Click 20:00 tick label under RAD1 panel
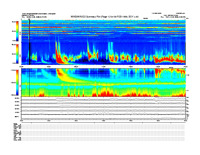 pyautogui.click(x=158, y=67)
